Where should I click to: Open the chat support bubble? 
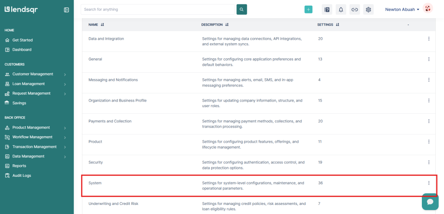pos(430,201)
